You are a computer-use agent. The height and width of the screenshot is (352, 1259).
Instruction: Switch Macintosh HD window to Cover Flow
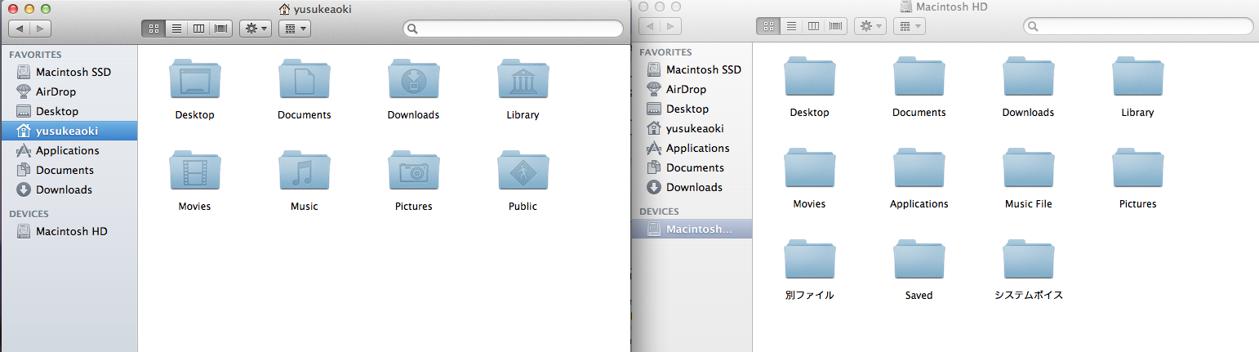point(836,26)
